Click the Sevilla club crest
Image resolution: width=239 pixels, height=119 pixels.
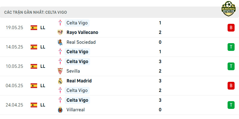[60, 71]
